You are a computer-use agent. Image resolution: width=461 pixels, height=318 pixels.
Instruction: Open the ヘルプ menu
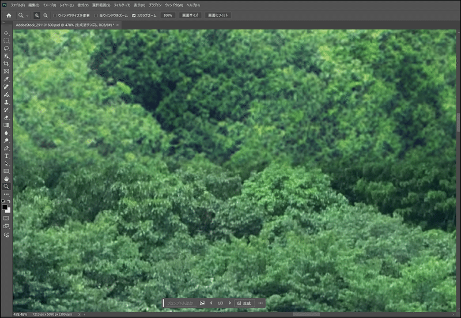(x=193, y=5)
